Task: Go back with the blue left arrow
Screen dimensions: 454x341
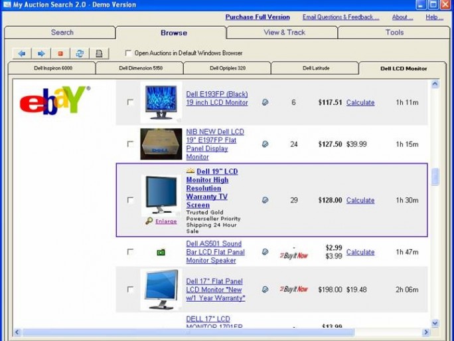Action: pyautogui.click(x=22, y=53)
